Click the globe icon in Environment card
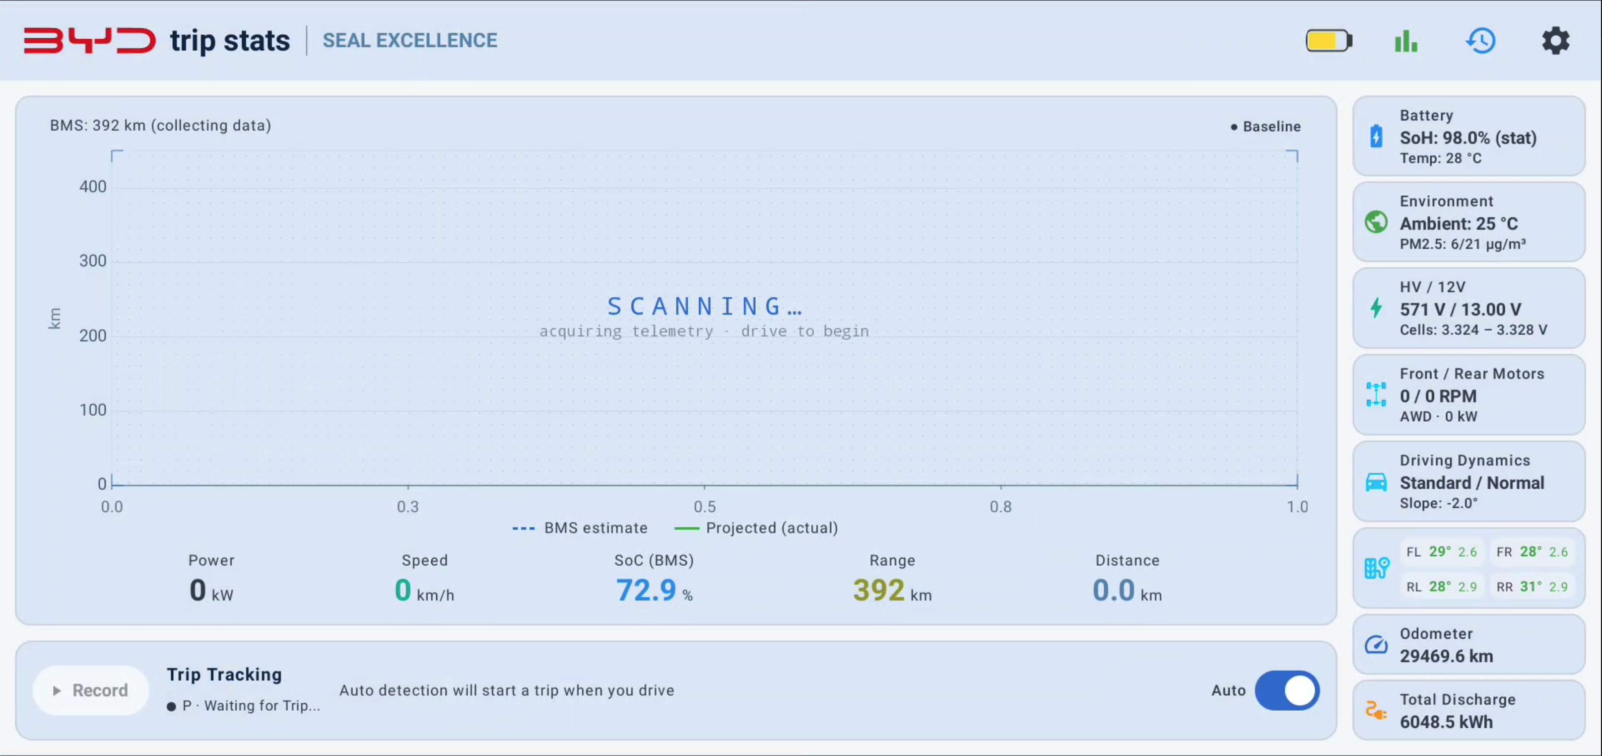The width and height of the screenshot is (1602, 756). click(x=1376, y=222)
